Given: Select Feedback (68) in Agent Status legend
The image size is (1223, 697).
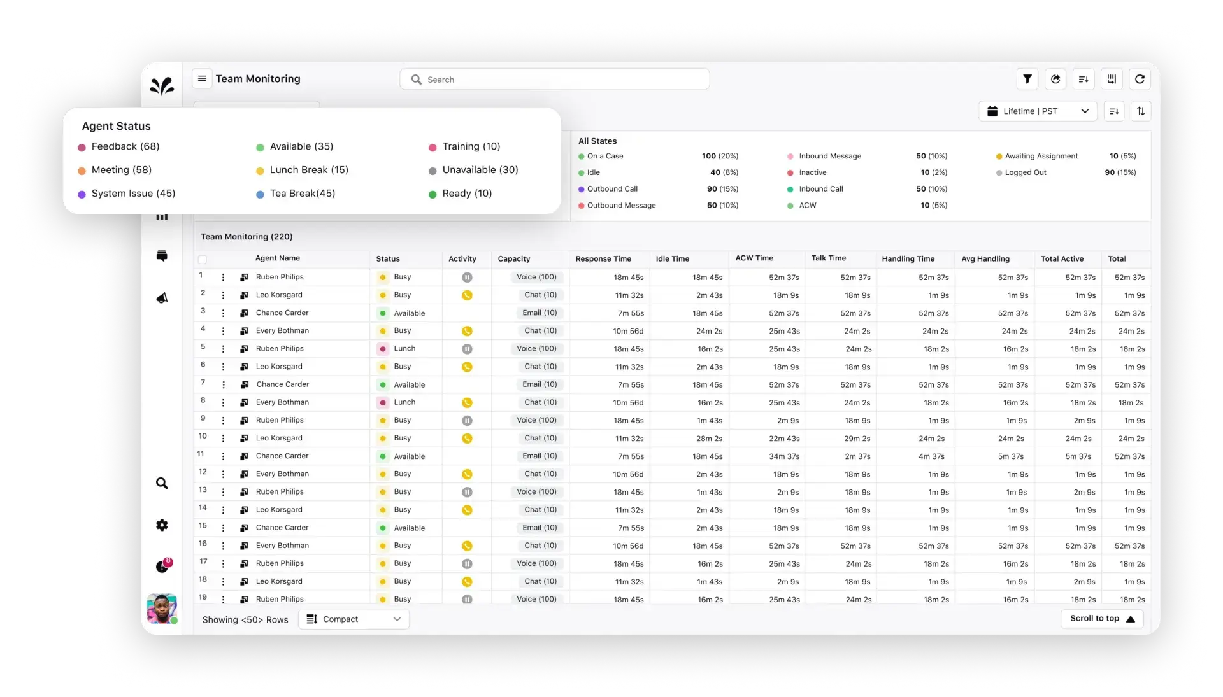Looking at the screenshot, I should [125, 146].
